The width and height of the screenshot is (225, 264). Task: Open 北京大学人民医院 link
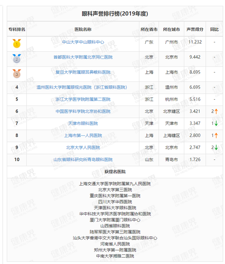click(83, 147)
